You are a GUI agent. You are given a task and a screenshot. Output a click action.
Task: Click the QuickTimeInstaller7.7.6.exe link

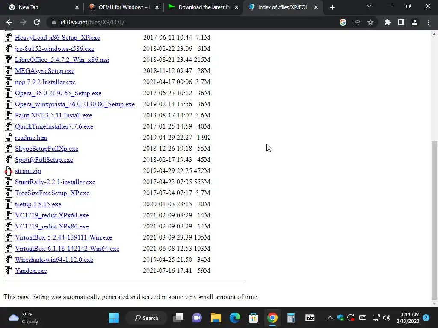[54, 126]
